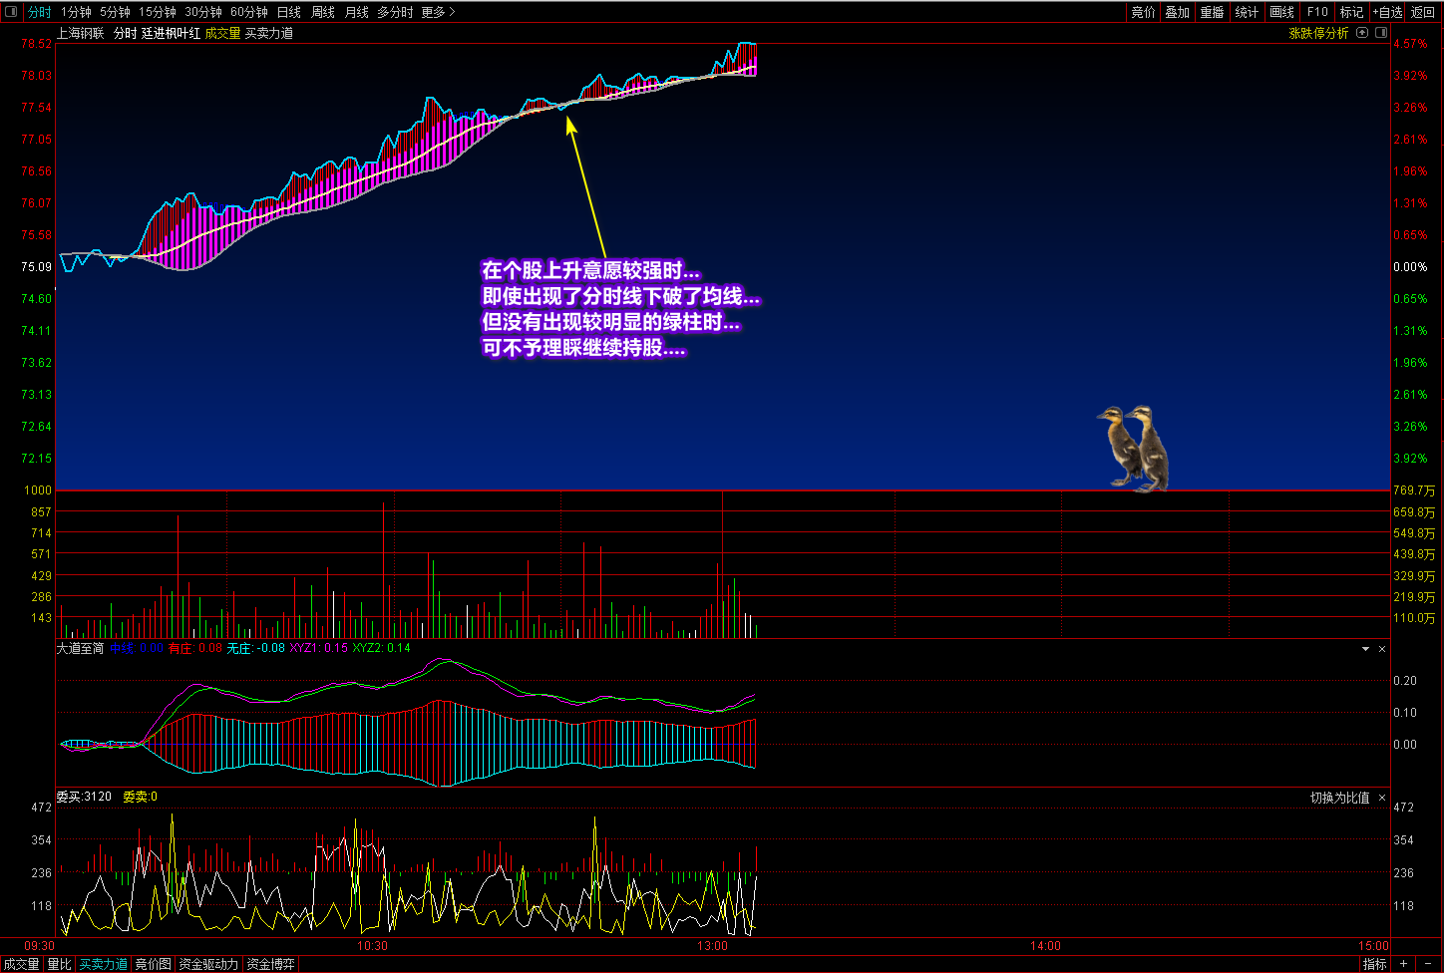Close the 大道至简 indicator panel

point(1382,649)
